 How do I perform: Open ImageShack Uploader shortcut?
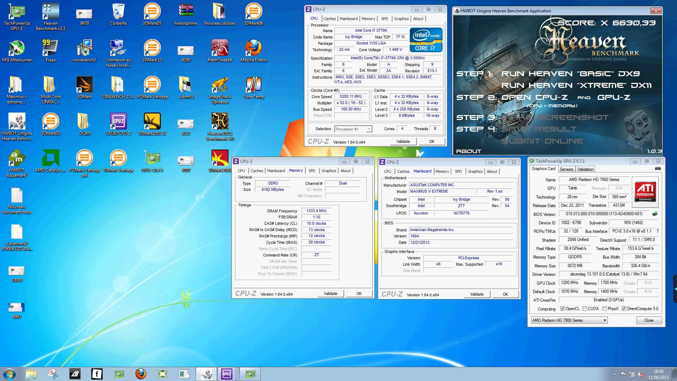coord(220,90)
